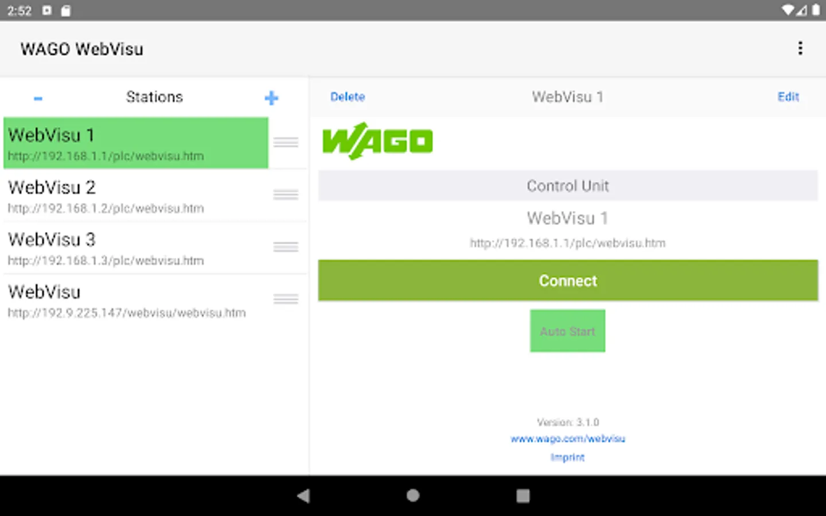The image size is (826, 516).
Task: Grab the reorder handle for the 192.9.225.147 station
Action: (286, 299)
